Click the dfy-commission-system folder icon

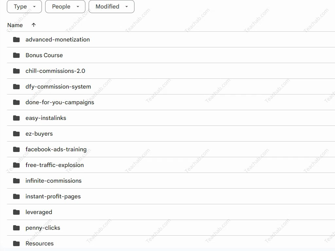click(16, 87)
